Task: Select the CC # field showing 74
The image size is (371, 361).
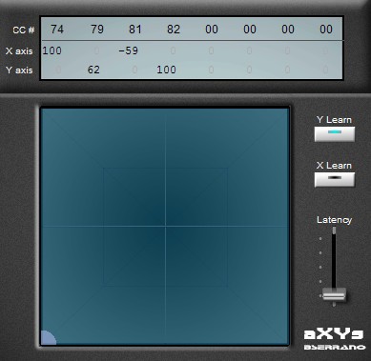Action: click(x=57, y=30)
